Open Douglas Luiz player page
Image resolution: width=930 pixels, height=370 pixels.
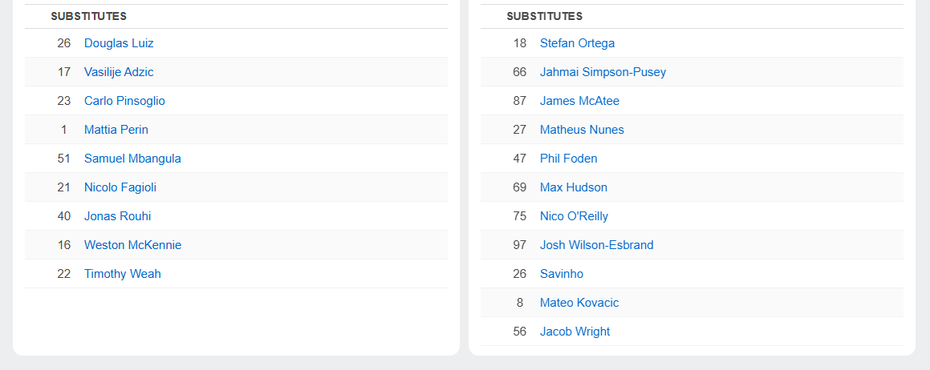119,43
